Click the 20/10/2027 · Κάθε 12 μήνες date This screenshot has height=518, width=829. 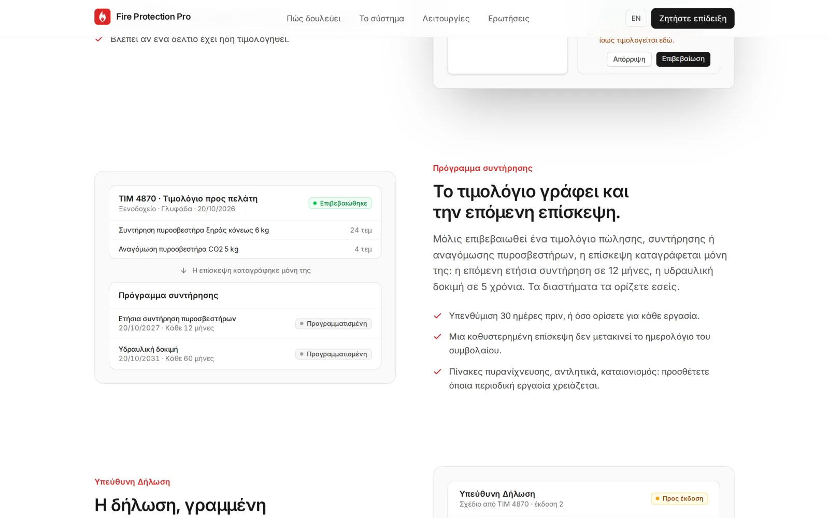pos(166,328)
